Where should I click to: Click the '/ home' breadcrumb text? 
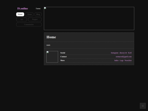coord(38,8)
